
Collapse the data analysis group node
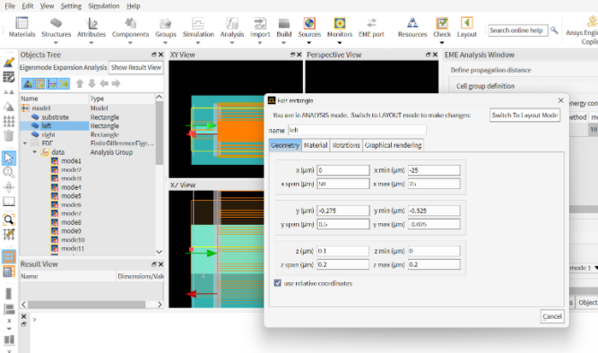[x=35, y=152]
